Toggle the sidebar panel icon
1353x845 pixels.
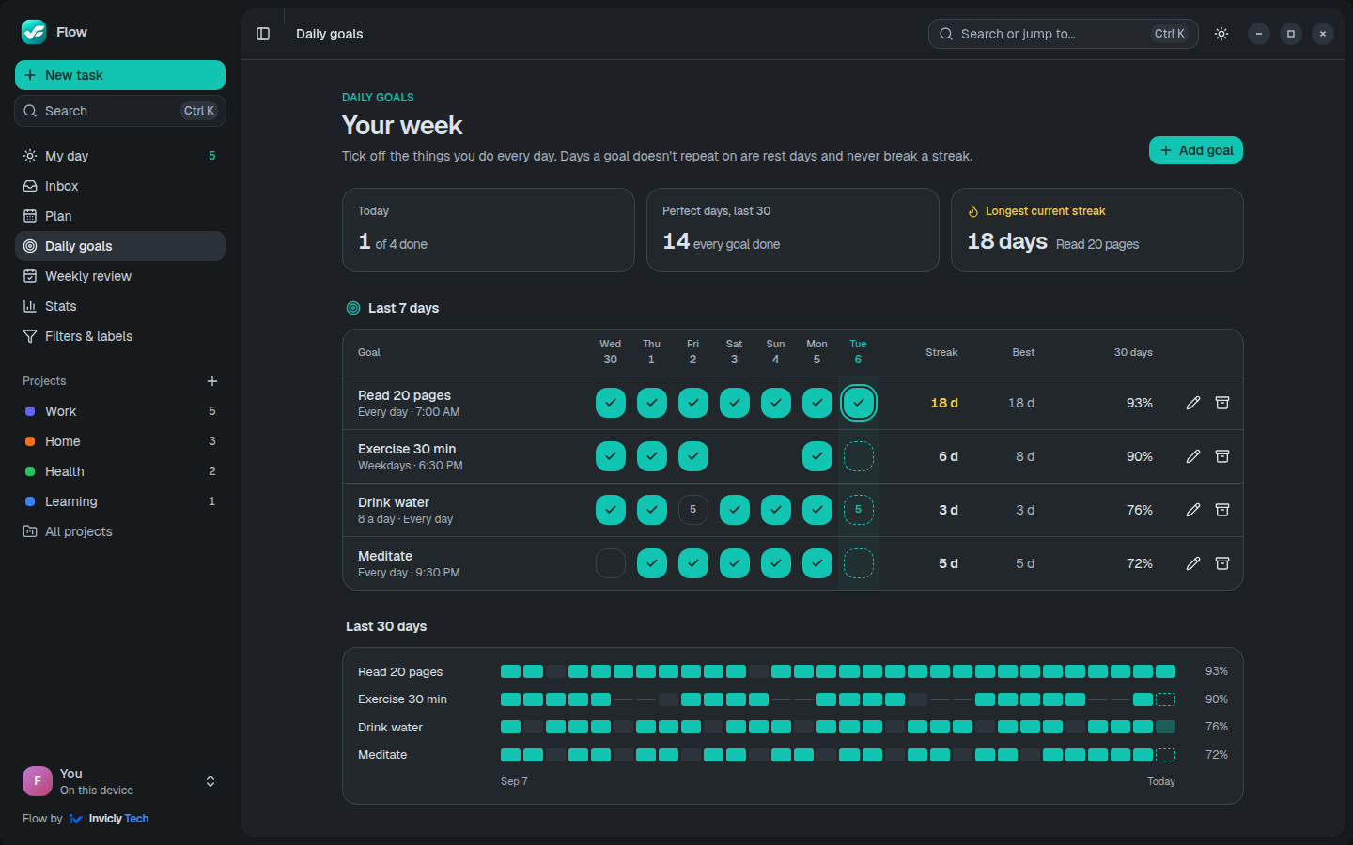coord(263,34)
